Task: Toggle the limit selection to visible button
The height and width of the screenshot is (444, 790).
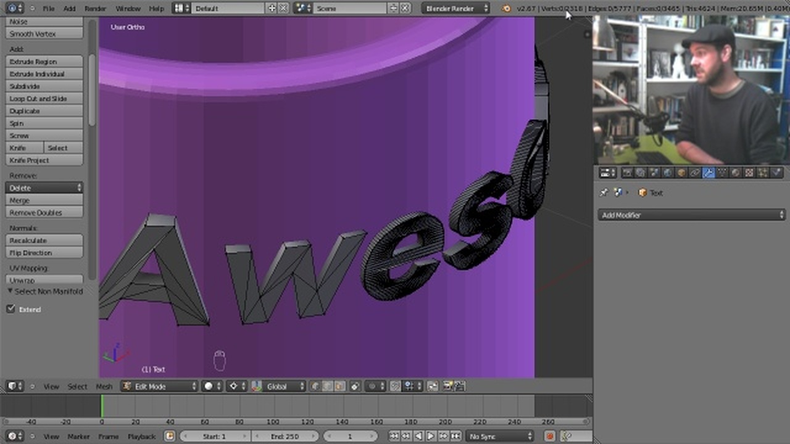Action: (x=355, y=386)
